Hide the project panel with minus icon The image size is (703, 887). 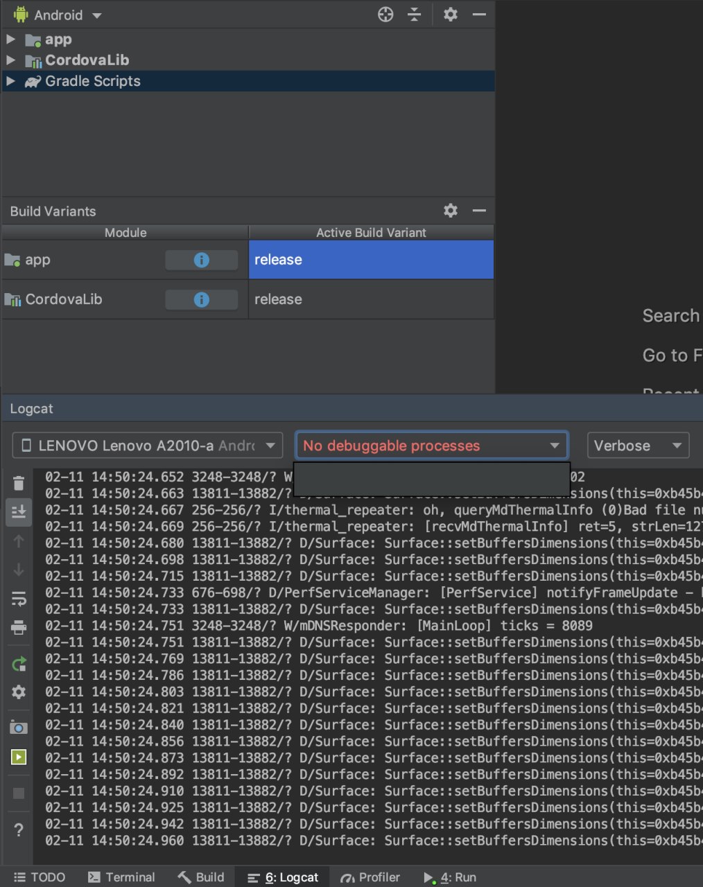[x=479, y=15]
